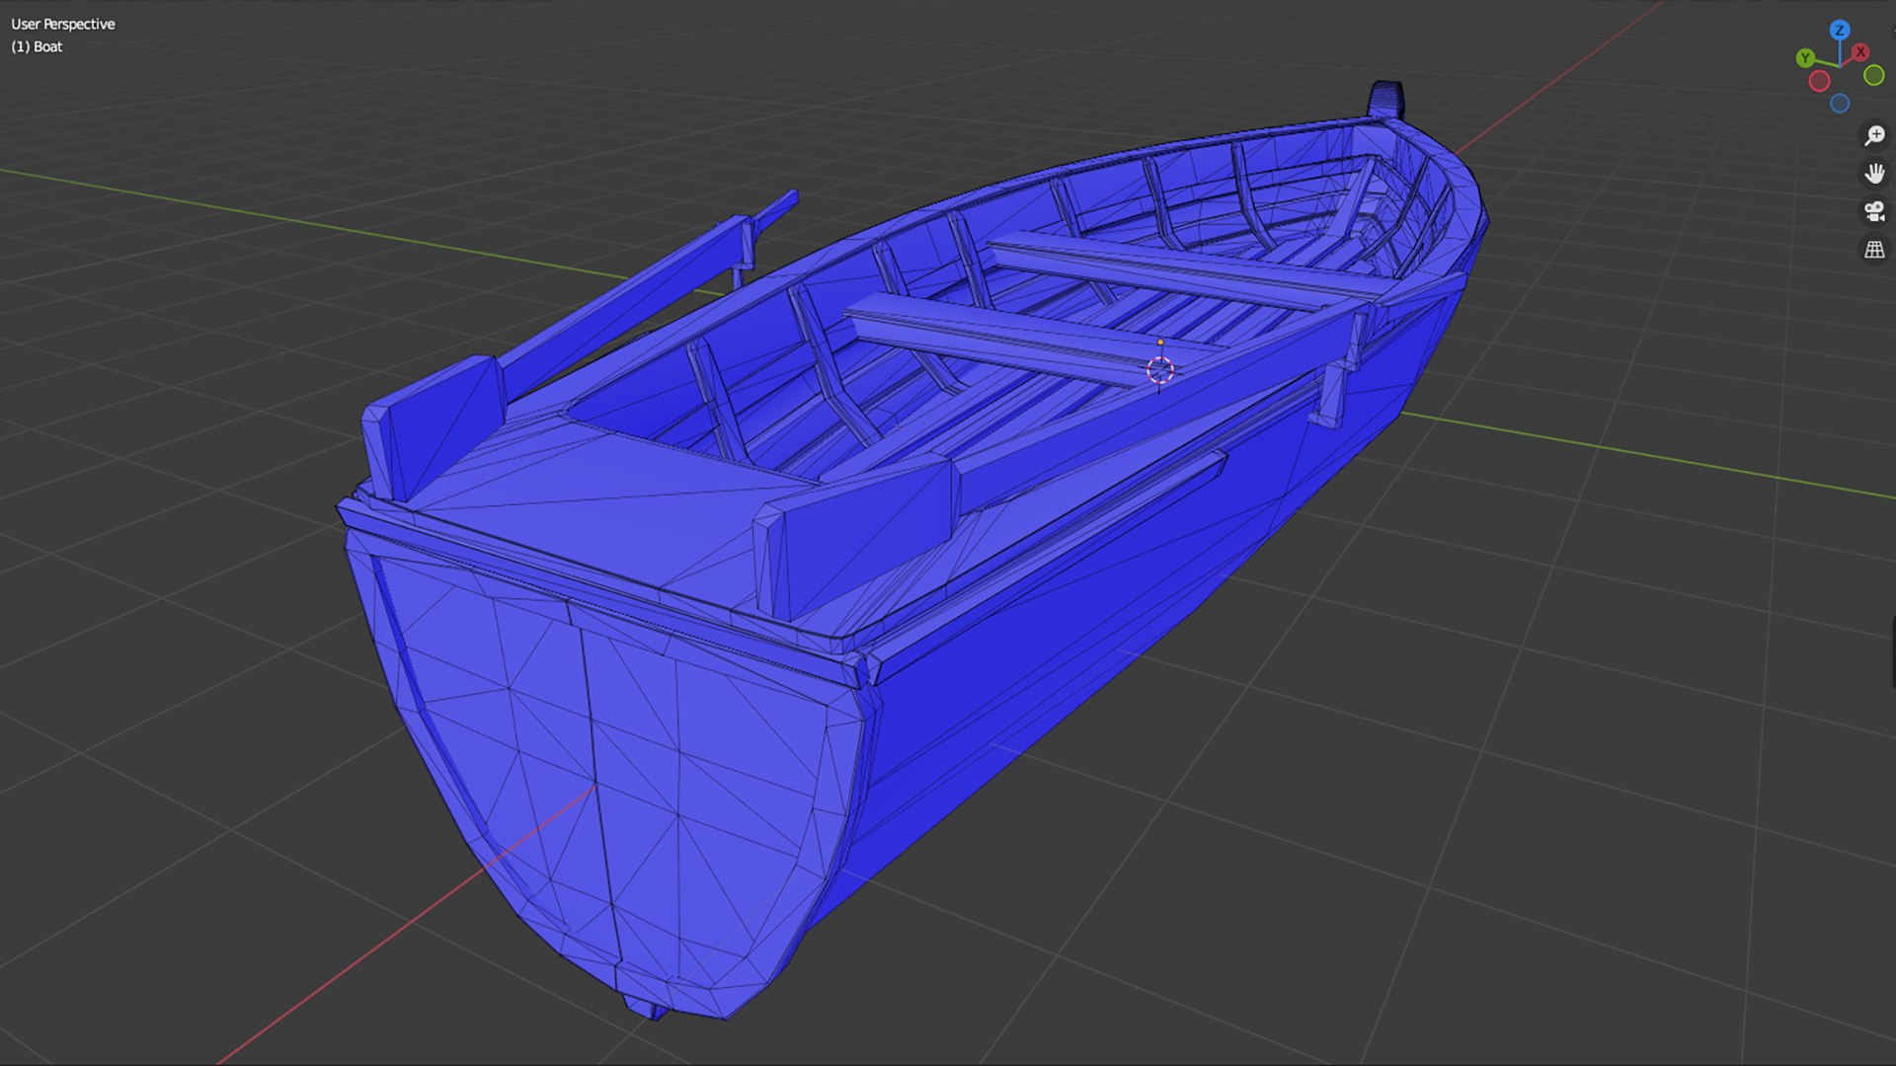The width and height of the screenshot is (1896, 1066).
Task: Click the zoom magnifier viewport icon
Action: pos(1873,135)
